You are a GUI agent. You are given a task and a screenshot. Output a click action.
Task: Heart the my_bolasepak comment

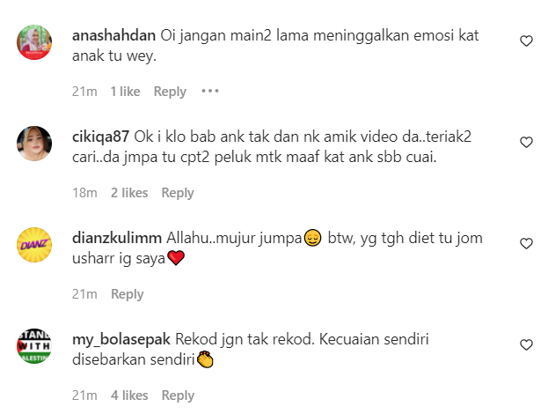point(526,345)
